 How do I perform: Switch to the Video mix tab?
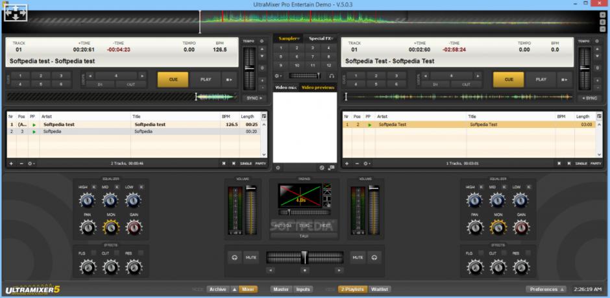click(286, 88)
